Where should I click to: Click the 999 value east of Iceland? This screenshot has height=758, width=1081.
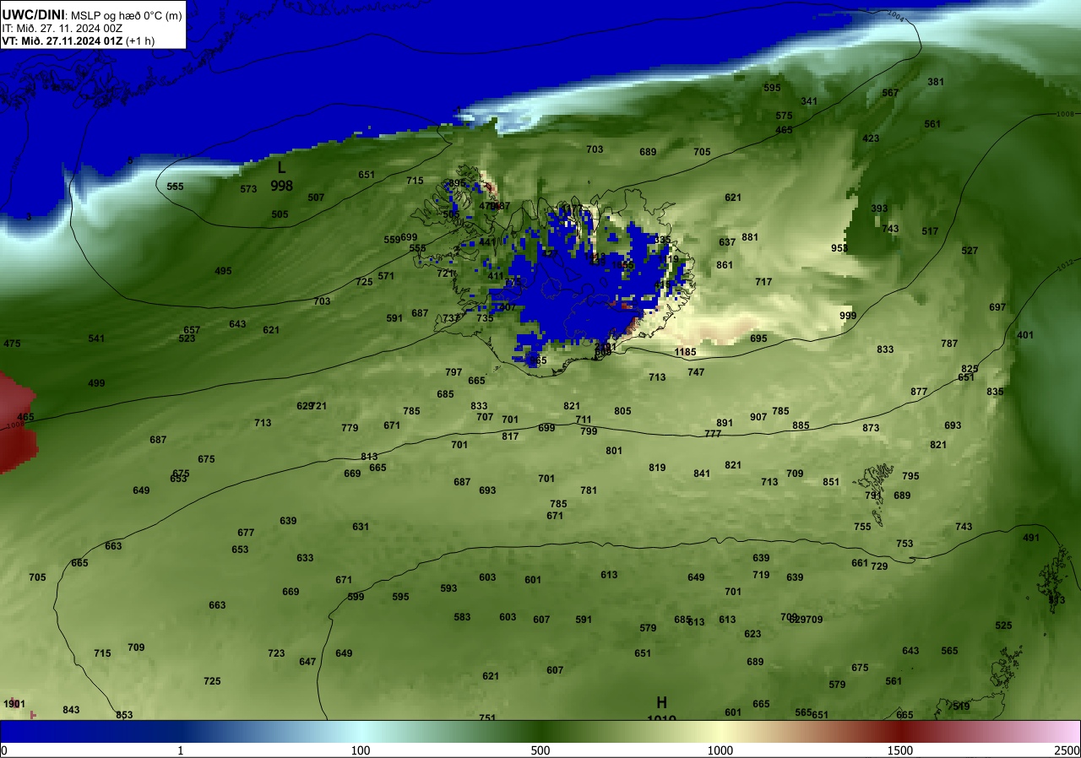(848, 316)
